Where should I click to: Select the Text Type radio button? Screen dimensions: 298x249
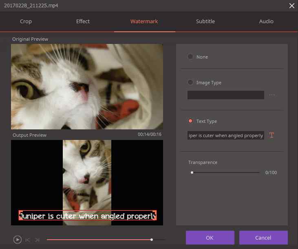tap(190, 121)
